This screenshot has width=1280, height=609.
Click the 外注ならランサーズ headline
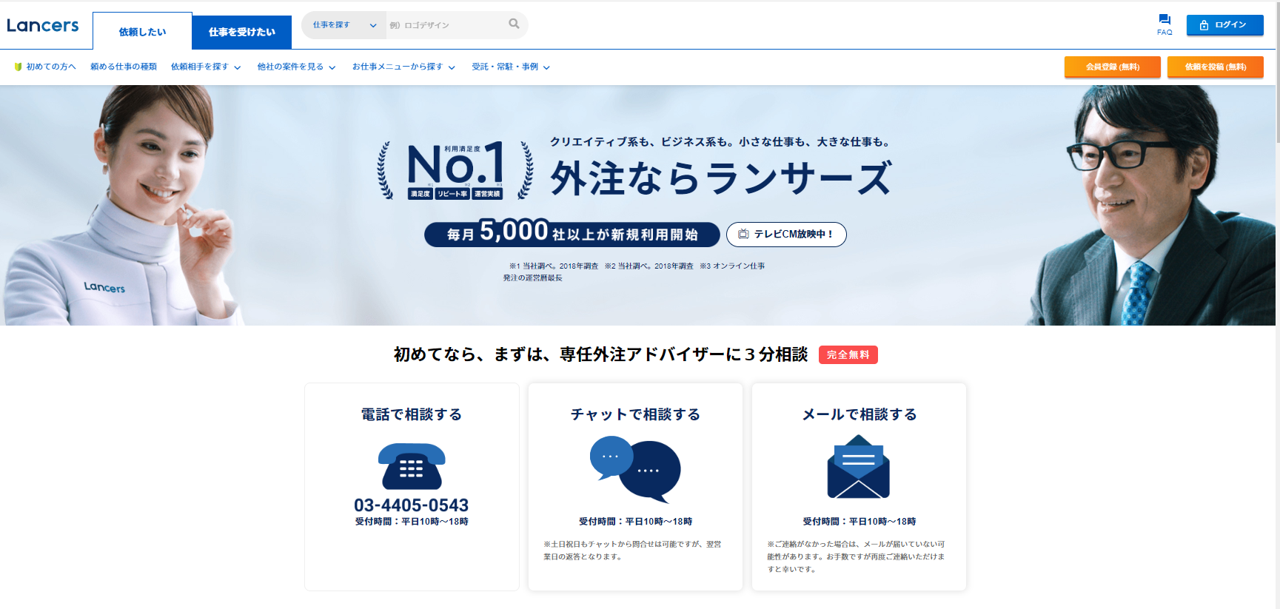pyautogui.click(x=721, y=178)
